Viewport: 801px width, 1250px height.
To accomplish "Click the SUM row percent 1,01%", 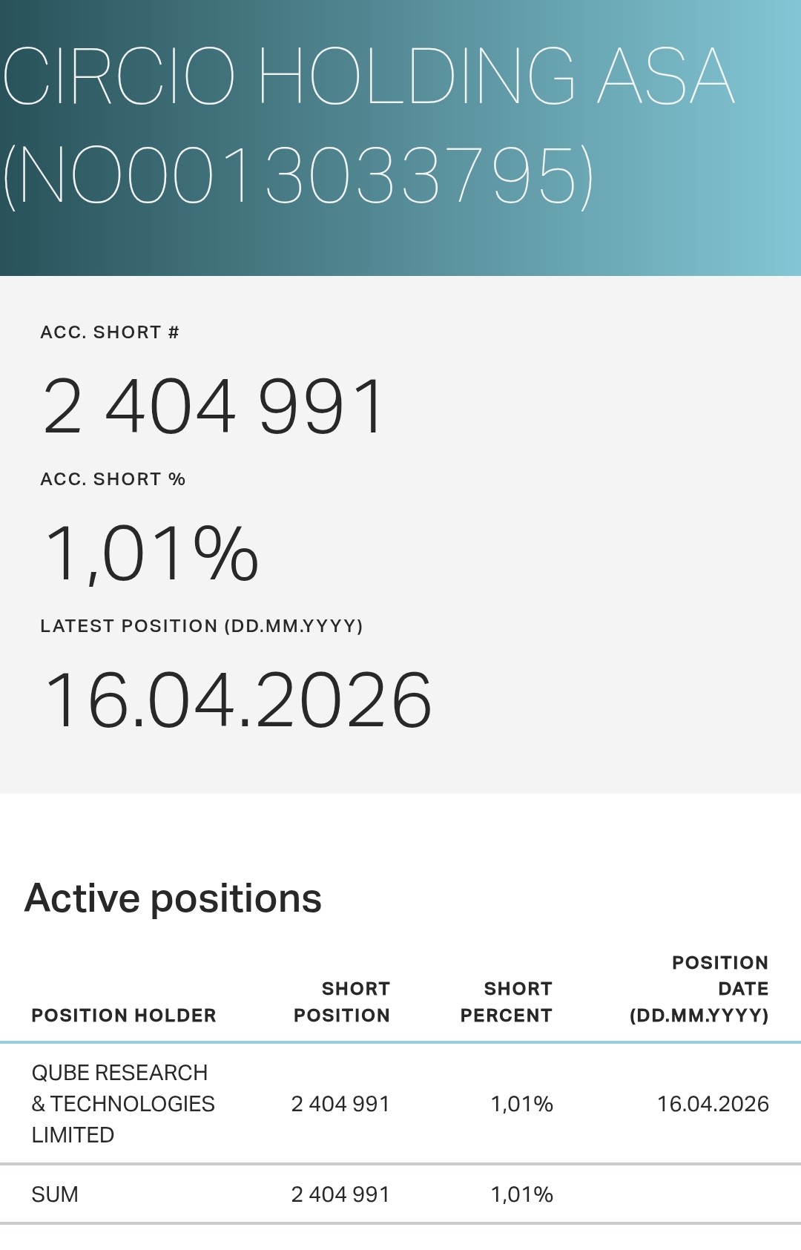I will coord(522,1194).
